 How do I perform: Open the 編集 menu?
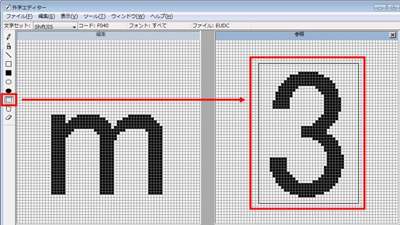(x=47, y=16)
